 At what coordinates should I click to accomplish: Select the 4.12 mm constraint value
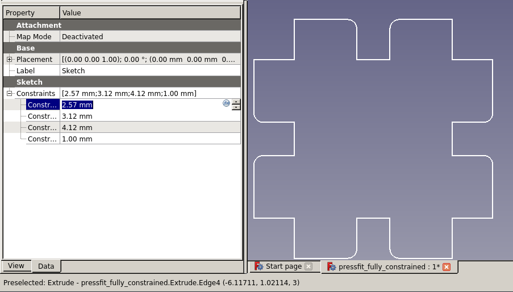tap(150, 127)
